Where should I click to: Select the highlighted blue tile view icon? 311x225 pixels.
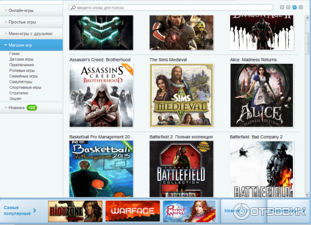295,7
